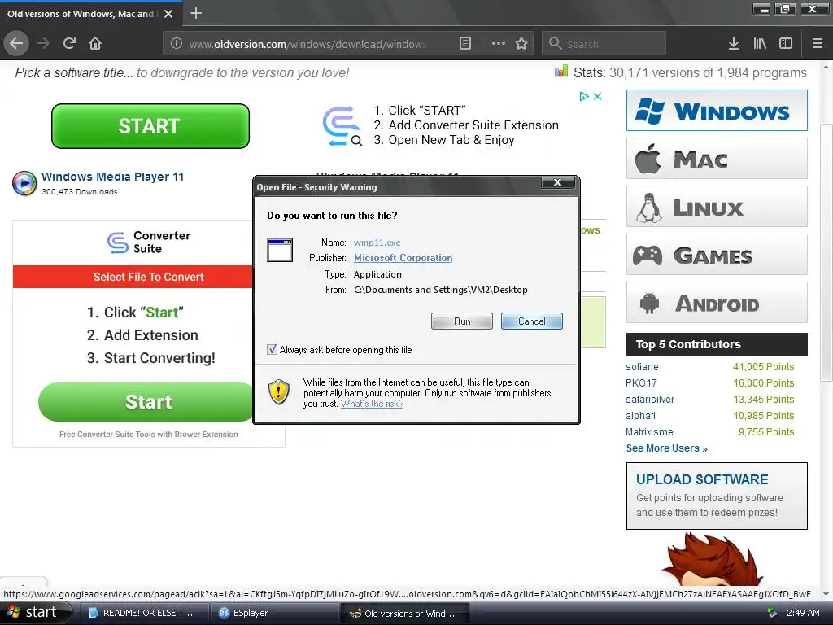Click the stats bar chart icon
This screenshot has width=833, height=625.
(561, 72)
